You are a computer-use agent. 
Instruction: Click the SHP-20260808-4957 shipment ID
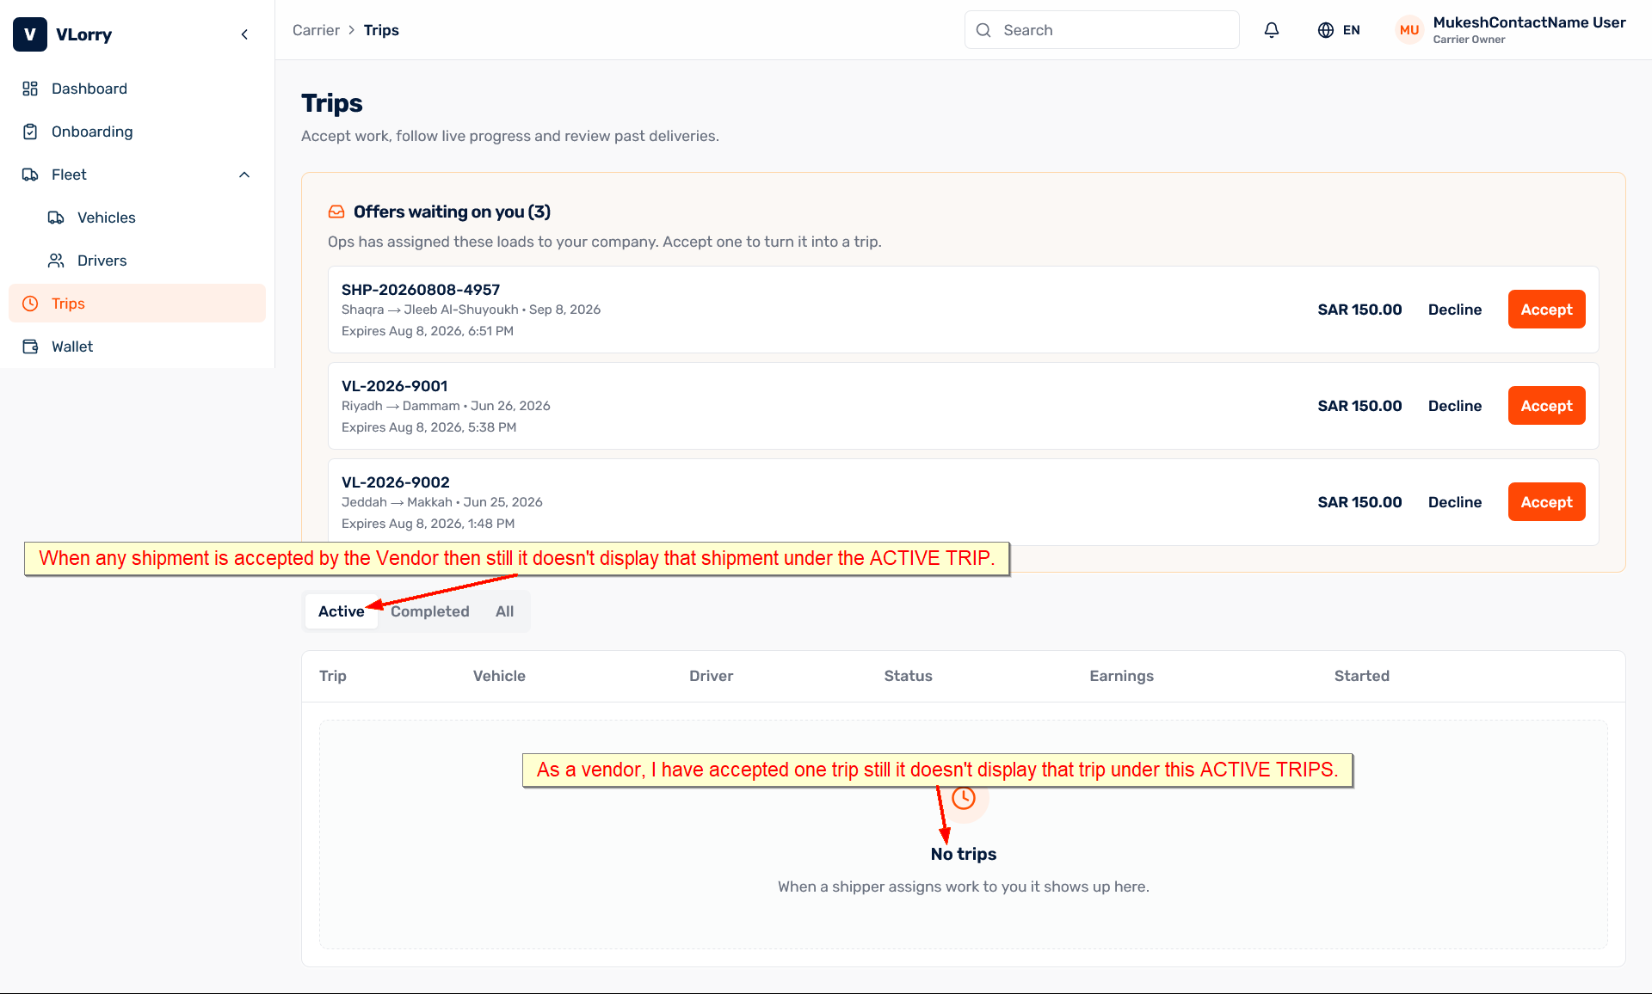421,290
